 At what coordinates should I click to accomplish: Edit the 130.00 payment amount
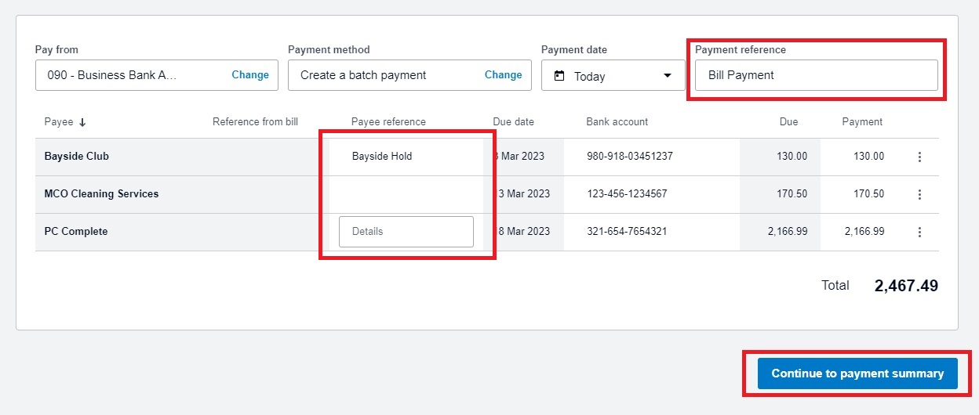868,157
